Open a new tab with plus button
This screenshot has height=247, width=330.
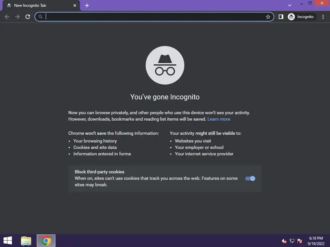[87, 5]
